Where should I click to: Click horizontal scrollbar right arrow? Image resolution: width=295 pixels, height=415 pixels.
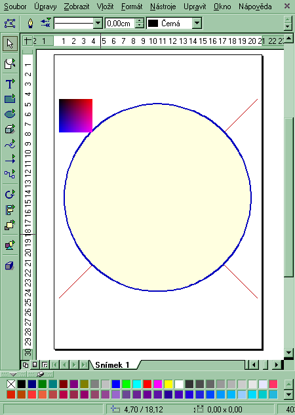(277, 365)
